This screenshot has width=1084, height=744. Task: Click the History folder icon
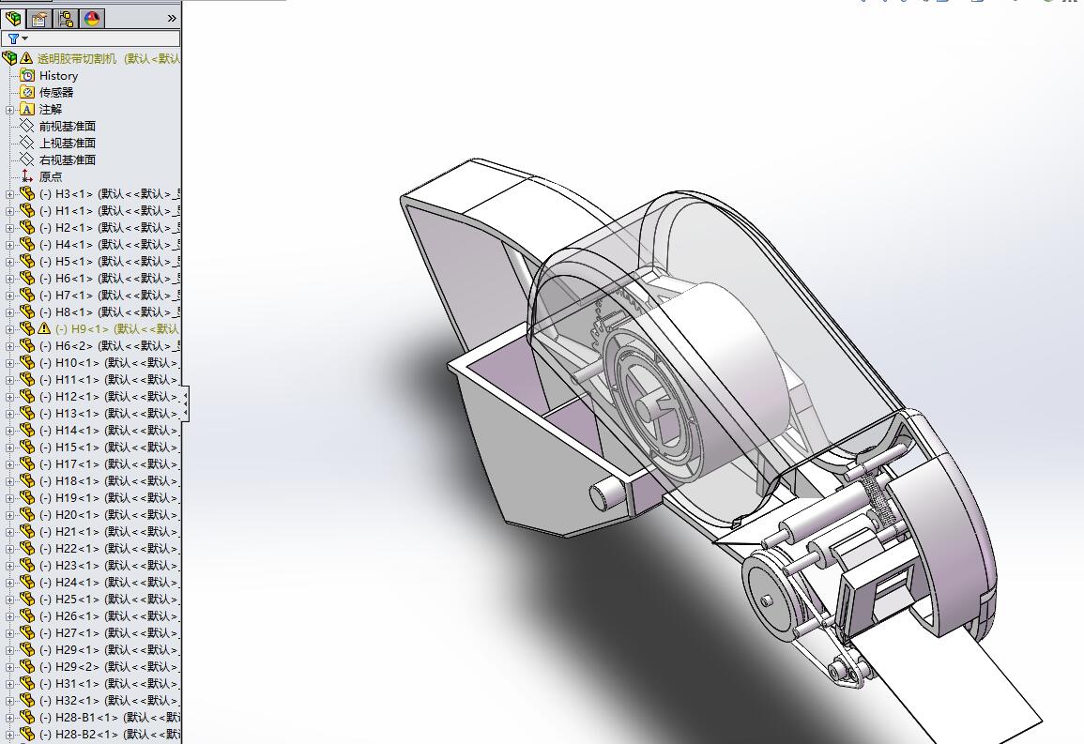click(x=27, y=75)
